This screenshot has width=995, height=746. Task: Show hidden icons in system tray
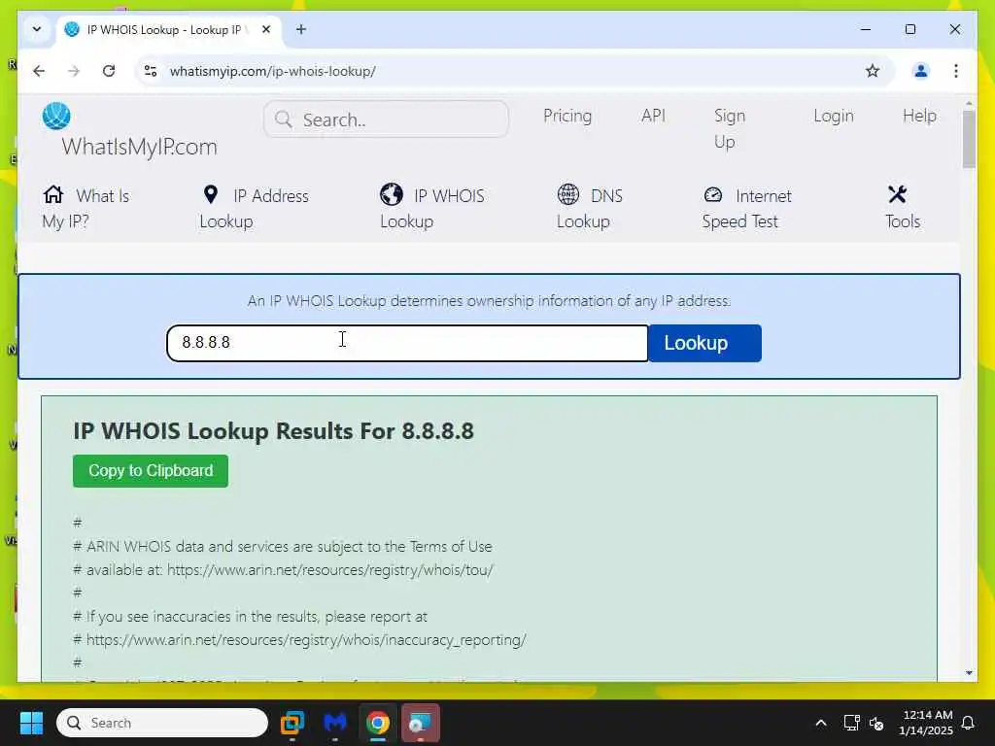coord(820,723)
